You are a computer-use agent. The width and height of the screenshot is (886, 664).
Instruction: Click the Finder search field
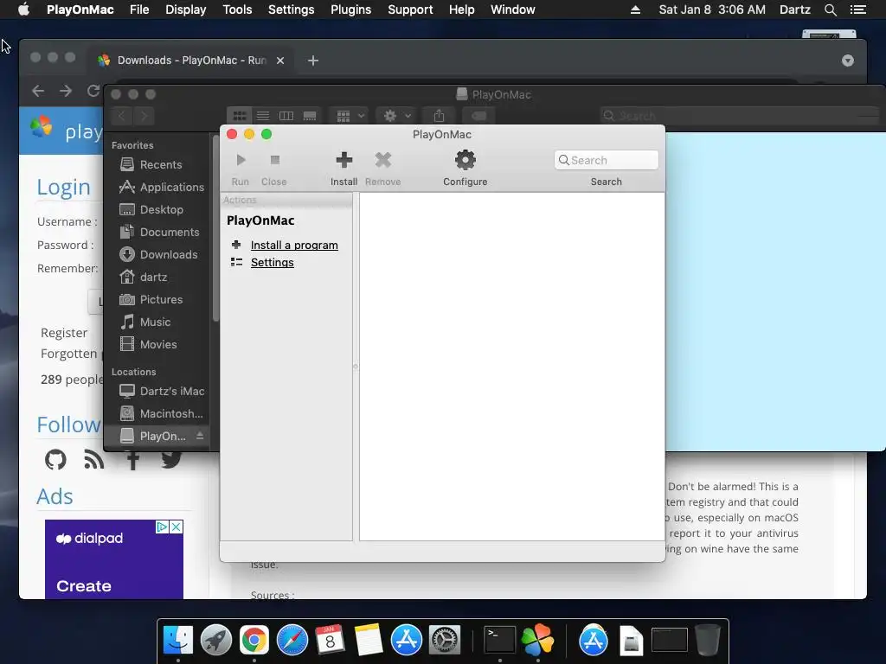(740, 116)
